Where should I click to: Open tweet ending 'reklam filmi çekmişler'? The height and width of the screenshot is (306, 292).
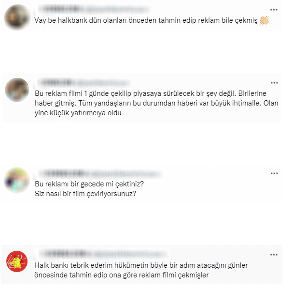point(141,270)
